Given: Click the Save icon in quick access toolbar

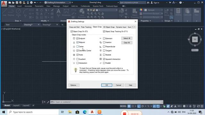Looking at the screenshot, I should click(x=17, y=3).
